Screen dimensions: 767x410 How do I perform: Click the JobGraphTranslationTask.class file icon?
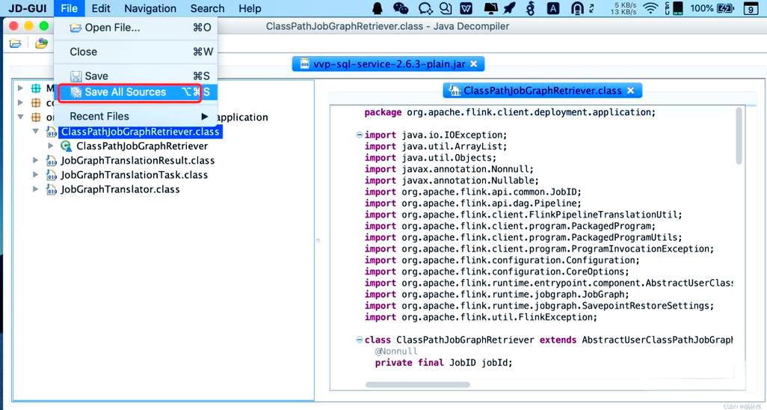(52, 175)
